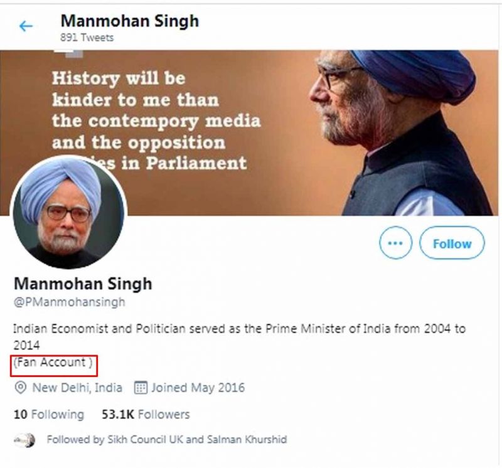Click the "History will be kinder" banner quote
The image size is (502, 468).
[148, 120]
